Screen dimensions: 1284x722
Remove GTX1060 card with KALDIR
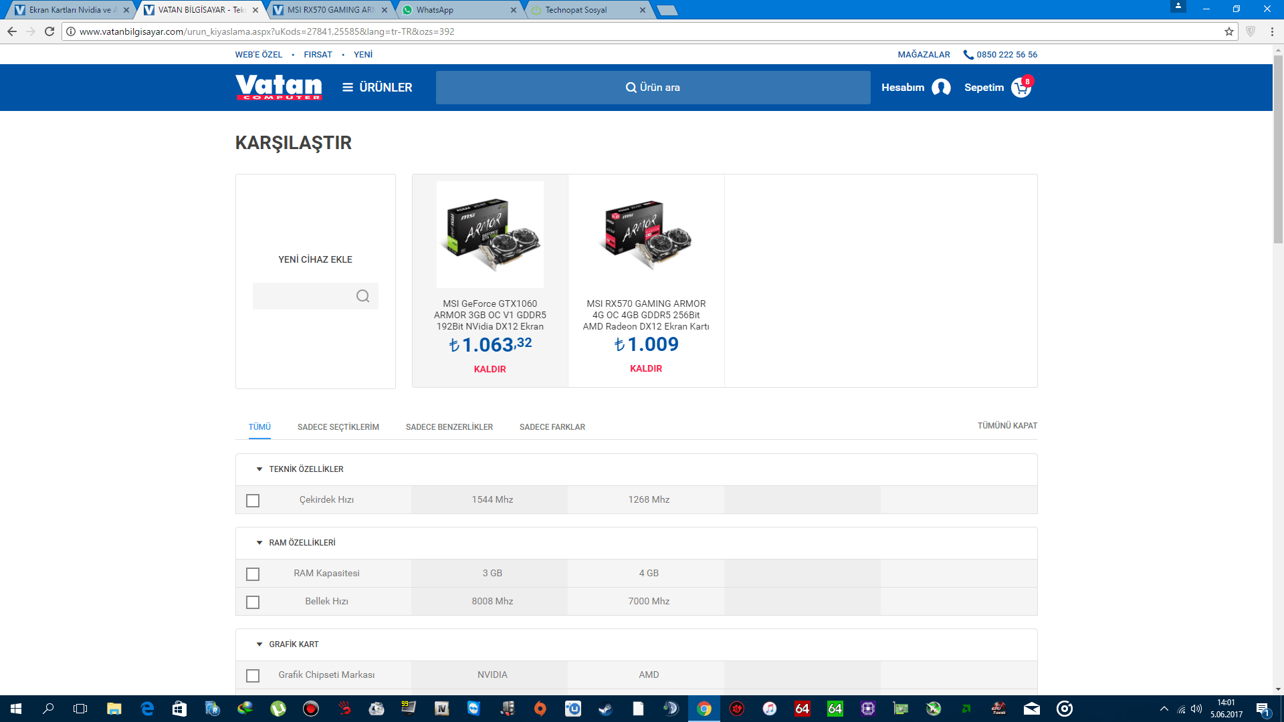(x=490, y=369)
